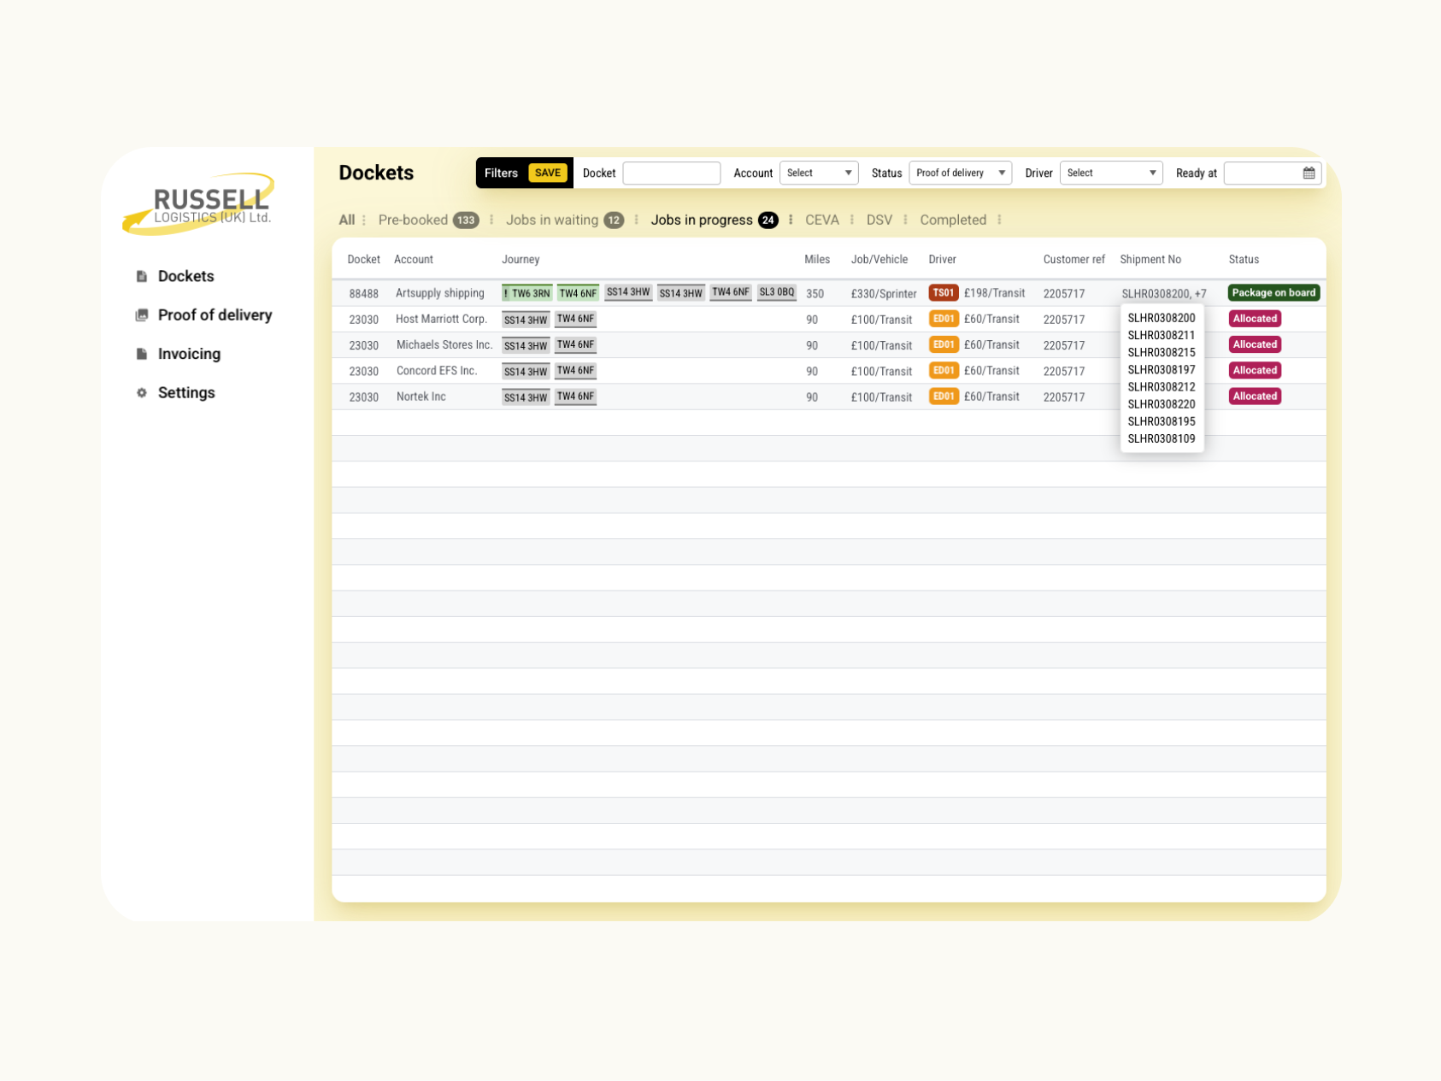
Task: Click ED01 badge in Nortek Inc row
Action: click(944, 397)
